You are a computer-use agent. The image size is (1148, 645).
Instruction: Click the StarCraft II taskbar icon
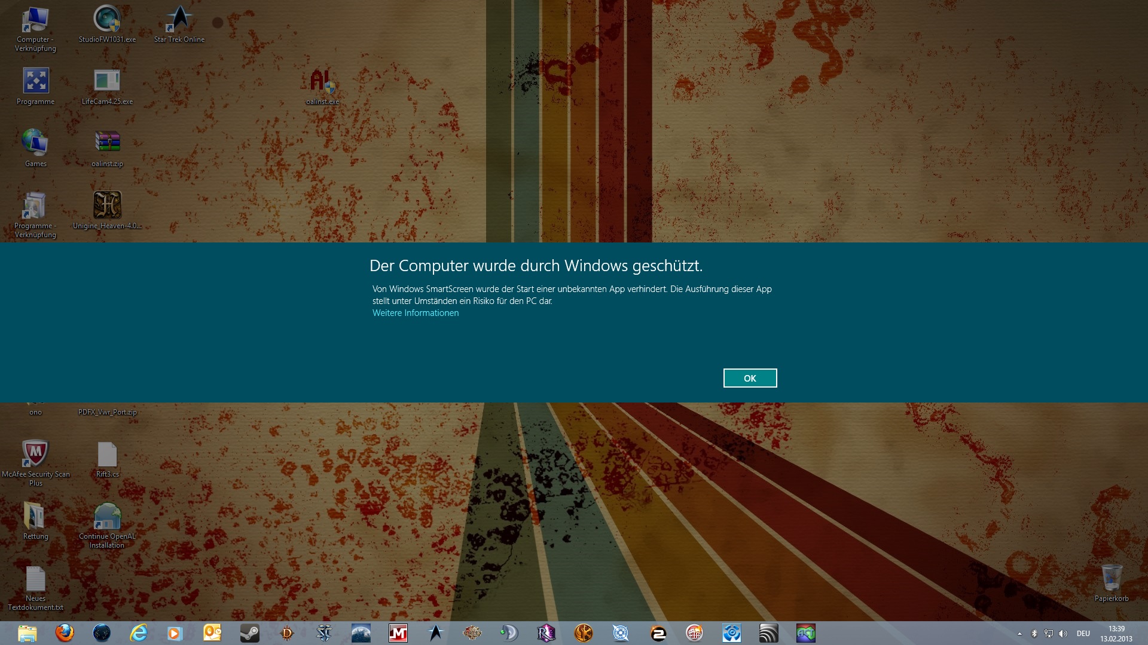pyautogui.click(x=324, y=633)
